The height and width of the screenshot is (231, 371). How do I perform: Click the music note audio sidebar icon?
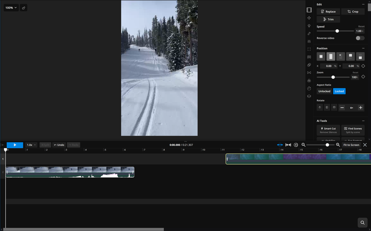click(x=309, y=33)
